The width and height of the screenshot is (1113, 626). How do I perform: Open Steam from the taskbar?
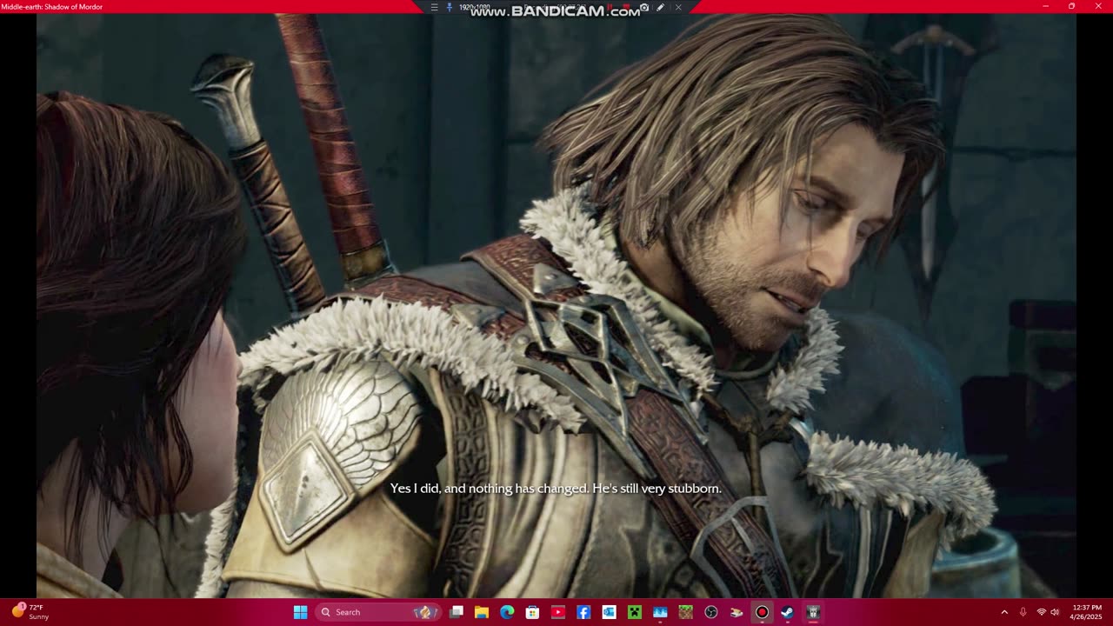(x=787, y=612)
